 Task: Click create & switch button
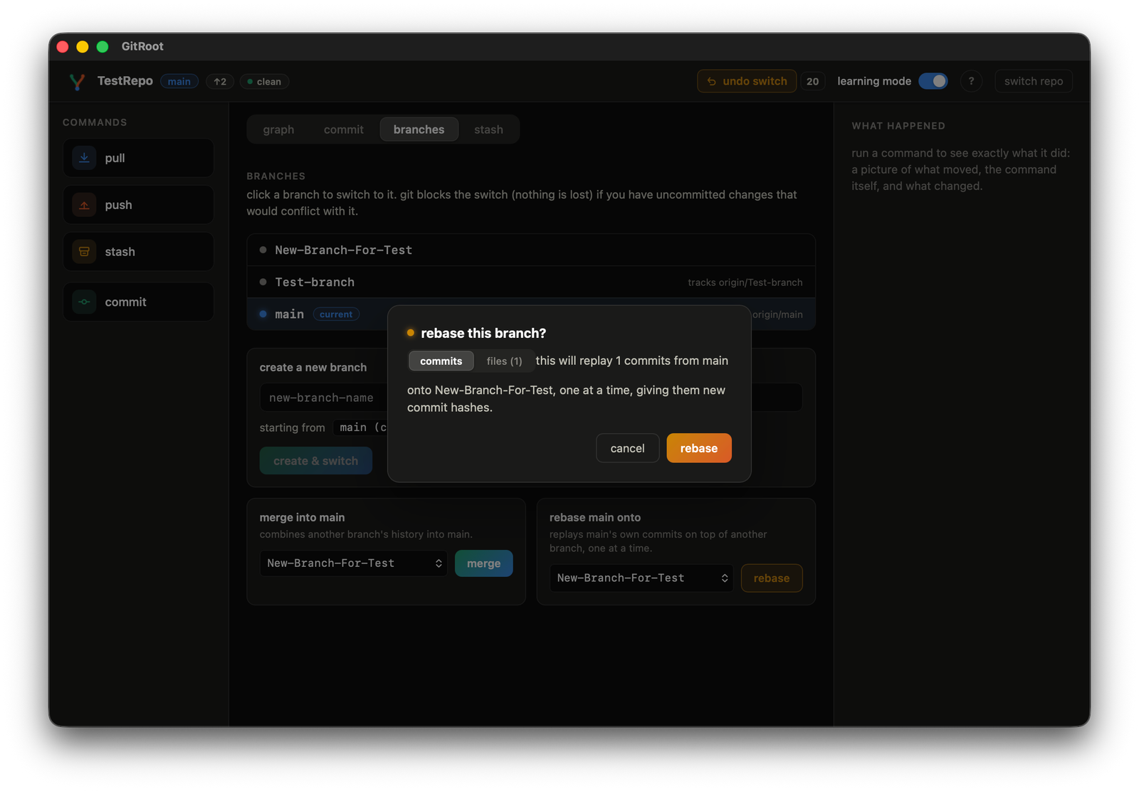pyautogui.click(x=316, y=461)
